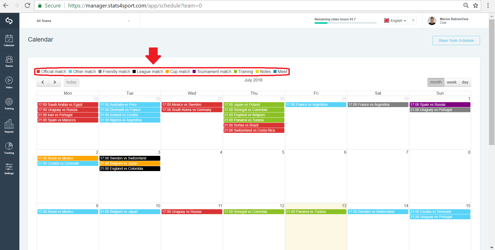
Task: Click the browser address bar URL
Action: [x=135, y=6]
